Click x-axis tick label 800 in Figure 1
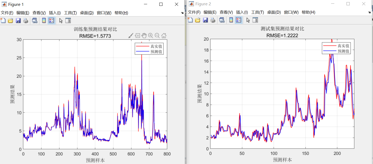Screen dimensions: 373x164 (167, 154)
